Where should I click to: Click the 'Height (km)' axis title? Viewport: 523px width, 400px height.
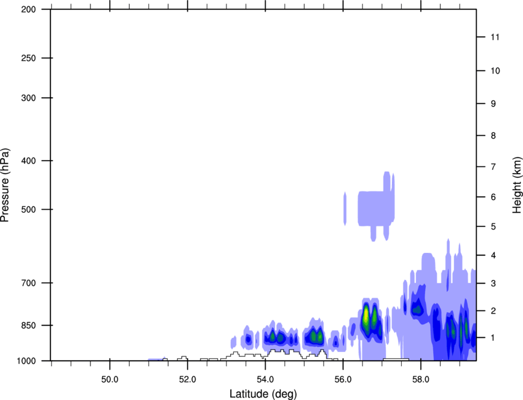(x=517, y=185)
